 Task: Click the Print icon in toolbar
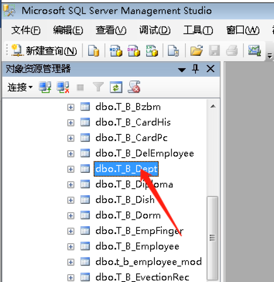pyautogui.click(x=232, y=51)
